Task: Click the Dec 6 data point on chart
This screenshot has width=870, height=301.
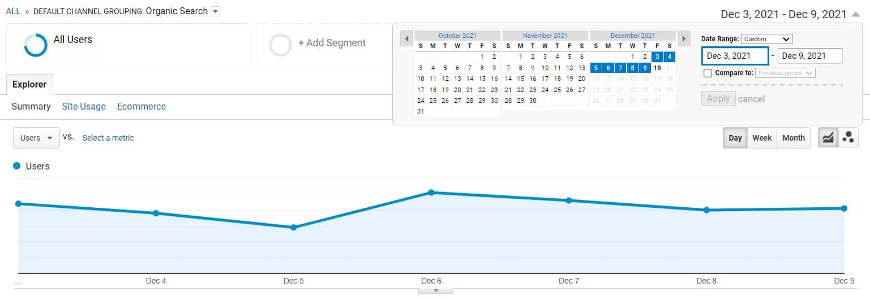Action: pyautogui.click(x=431, y=193)
